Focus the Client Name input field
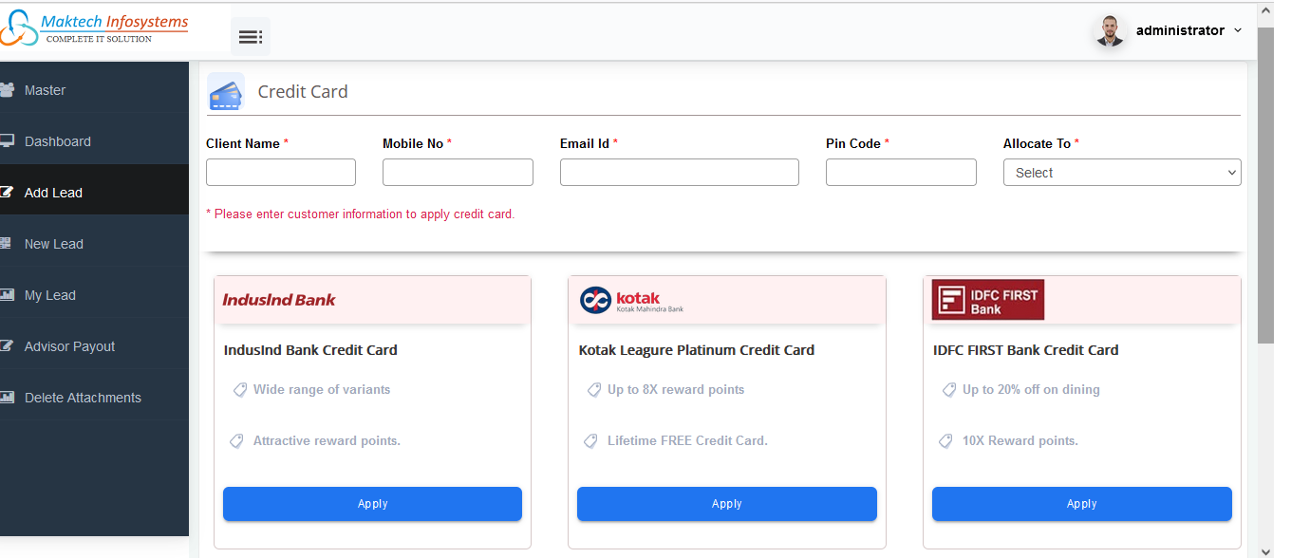 tap(281, 173)
